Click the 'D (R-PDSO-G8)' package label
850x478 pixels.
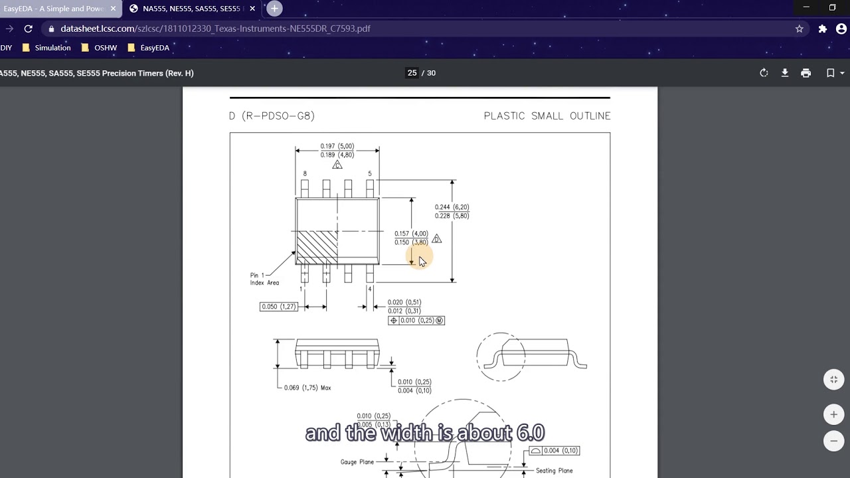(x=272, y=116)
